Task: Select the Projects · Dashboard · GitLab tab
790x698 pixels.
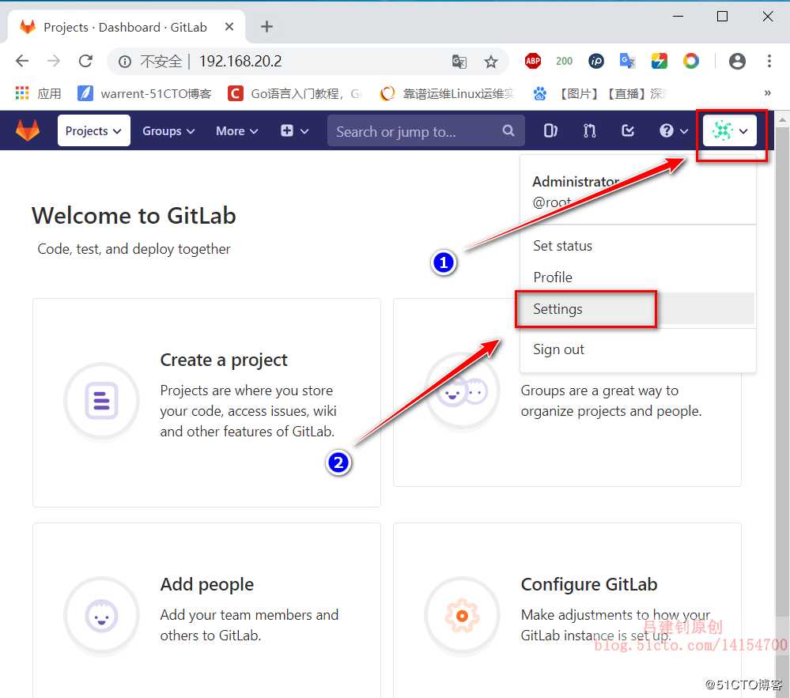Action: coord(125,27)
